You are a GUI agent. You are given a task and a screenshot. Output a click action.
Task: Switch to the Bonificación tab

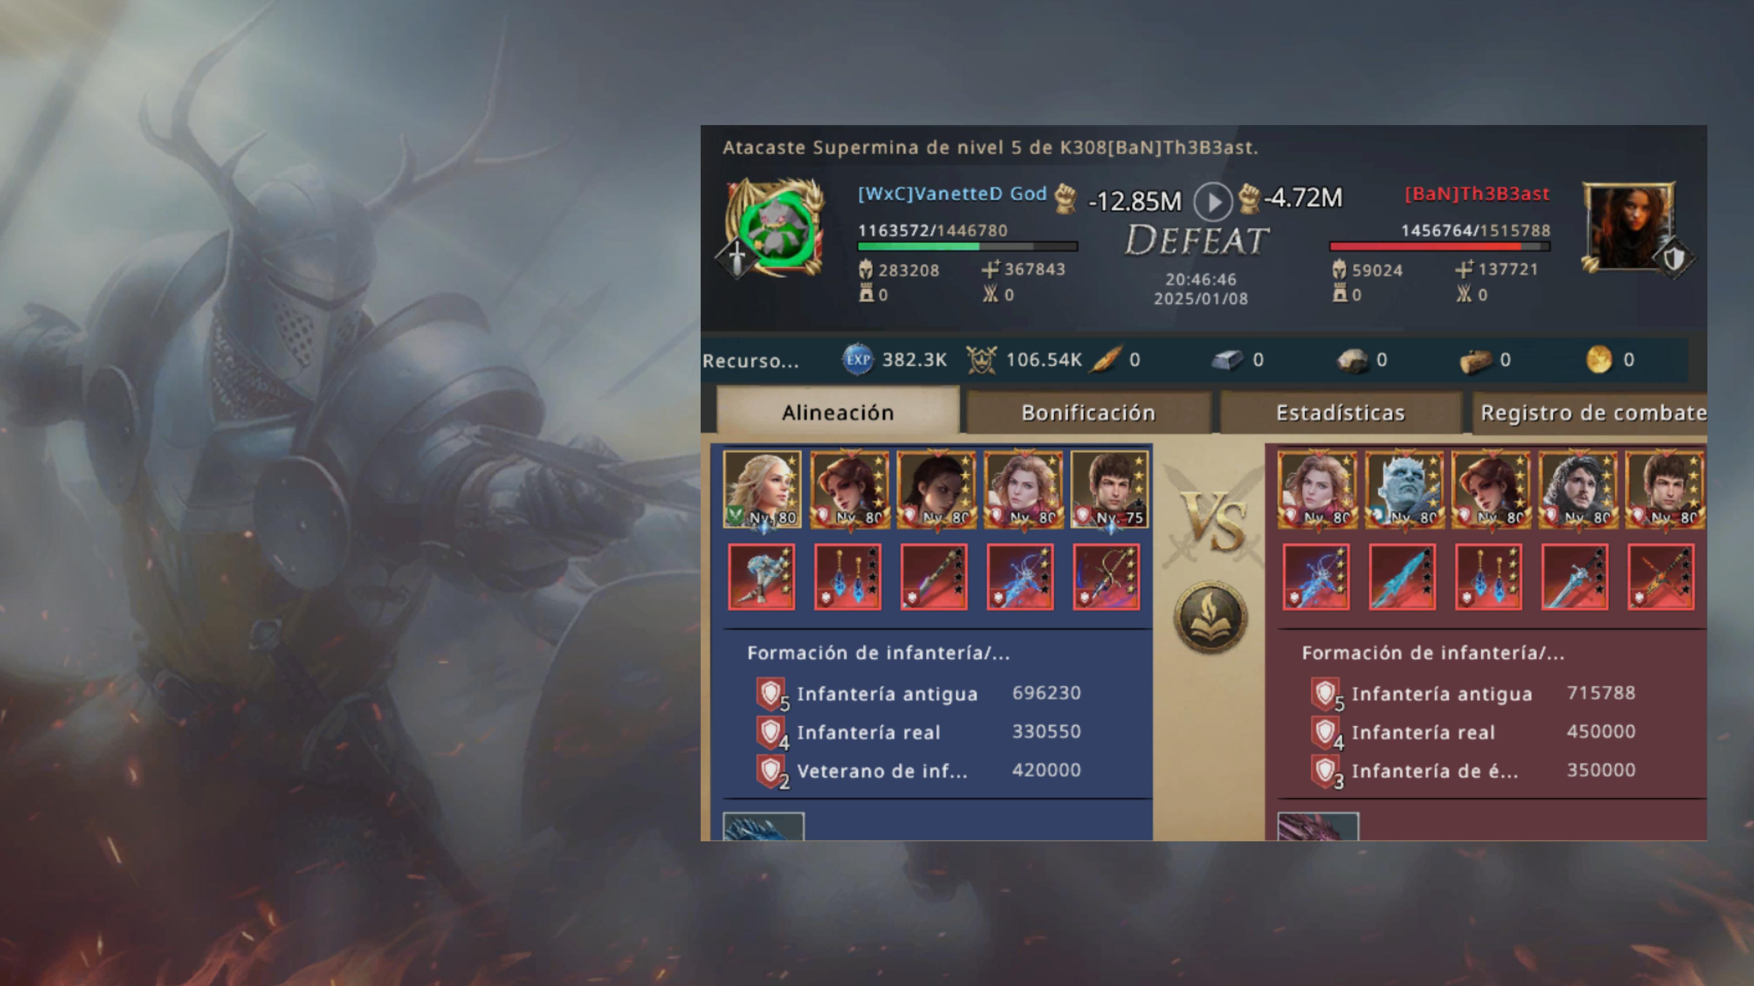(x=1088, y=412)
